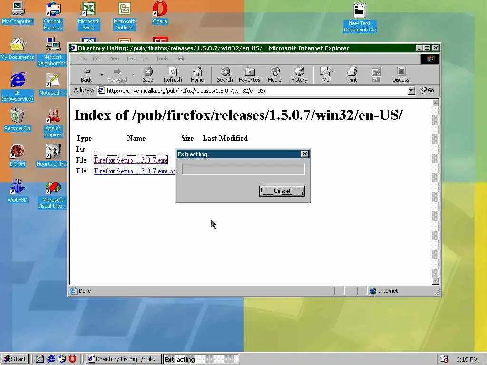Select the Age of Empires desktop shortcut

point(53,123)
